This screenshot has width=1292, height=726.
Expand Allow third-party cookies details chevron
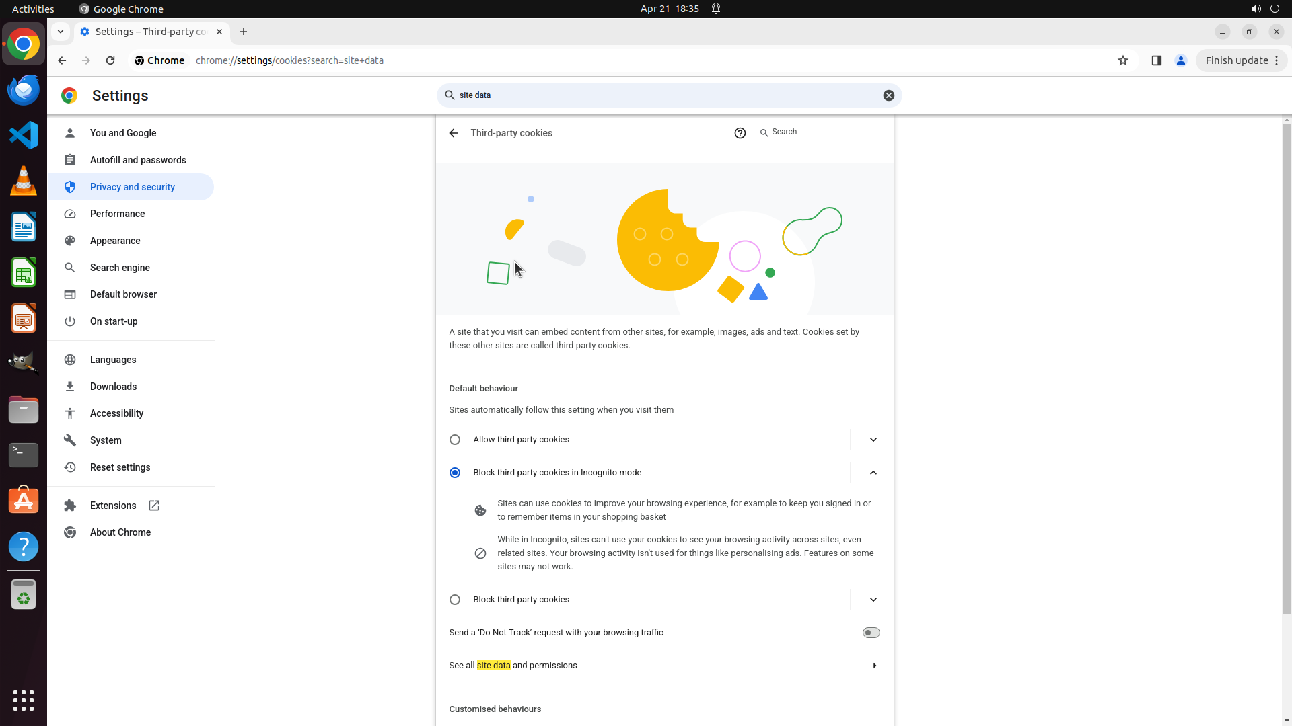(x=873, y=440)
